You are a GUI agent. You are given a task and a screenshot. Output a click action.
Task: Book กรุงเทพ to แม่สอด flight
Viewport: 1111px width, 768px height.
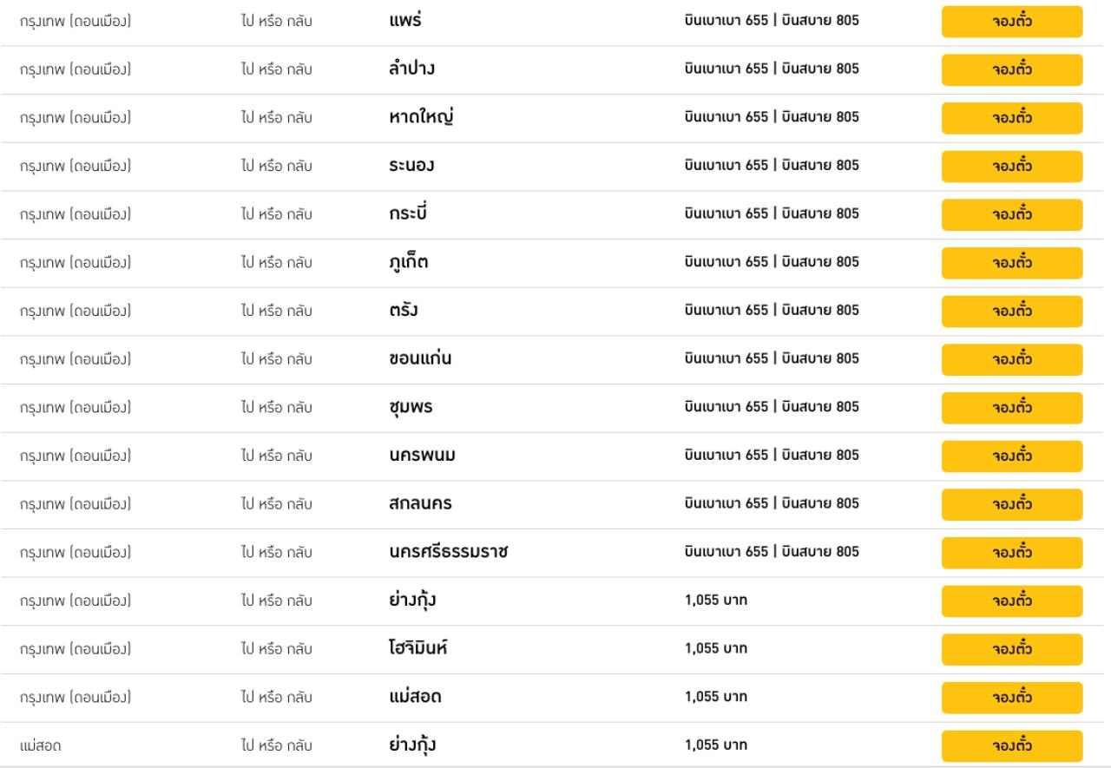point(1012,698)
